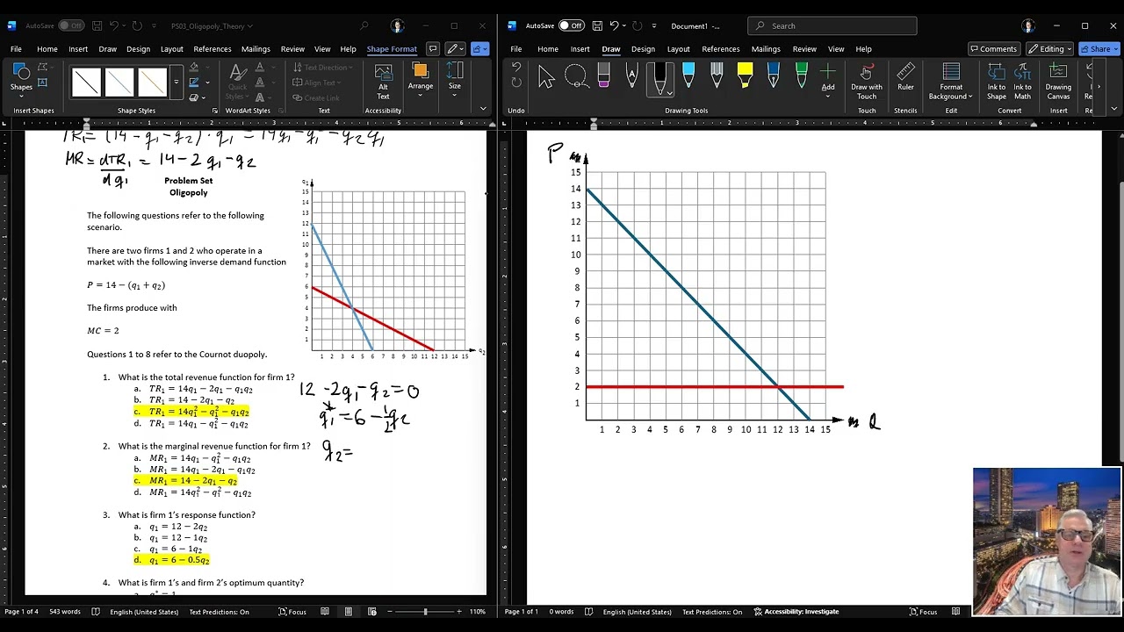Apply the blue line shape style
Image resolution: width=1124 pixels, height=632 pixels.
click(119, 83)
